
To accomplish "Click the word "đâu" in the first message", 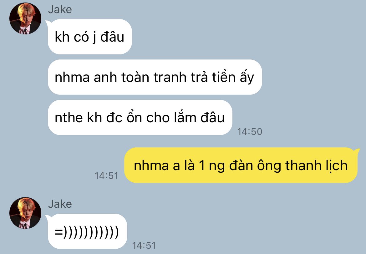I will [x=112, y=37].
